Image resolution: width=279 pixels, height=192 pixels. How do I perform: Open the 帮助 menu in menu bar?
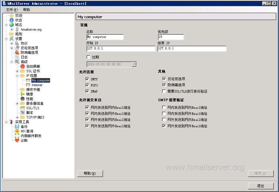(26, 10)
